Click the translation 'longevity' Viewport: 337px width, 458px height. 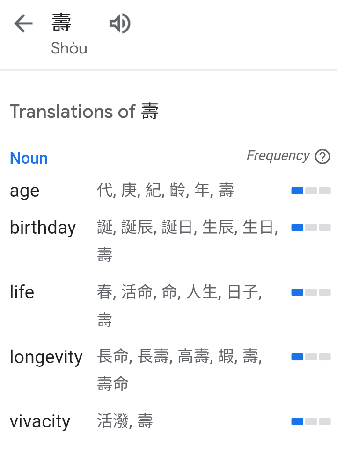[x=46, y=357]
